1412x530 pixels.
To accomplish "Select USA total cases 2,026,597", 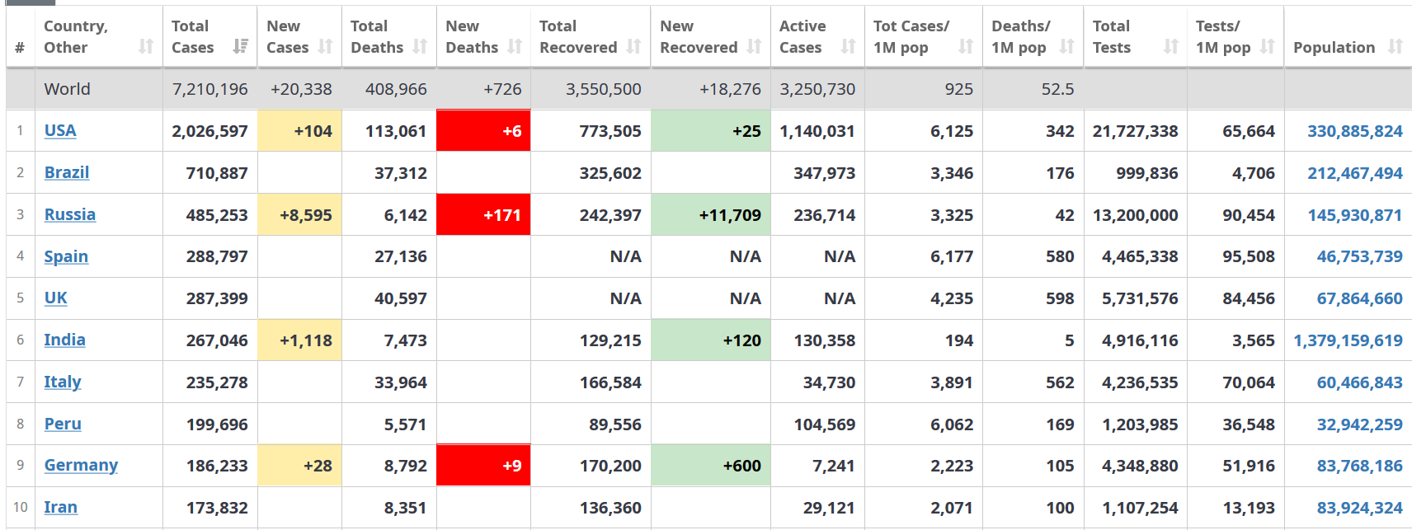I will (210, 131).
